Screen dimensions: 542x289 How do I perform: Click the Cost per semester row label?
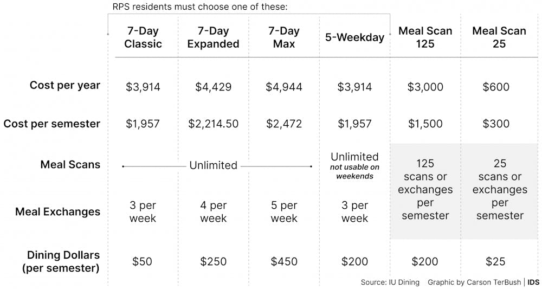tap(52, 124)
